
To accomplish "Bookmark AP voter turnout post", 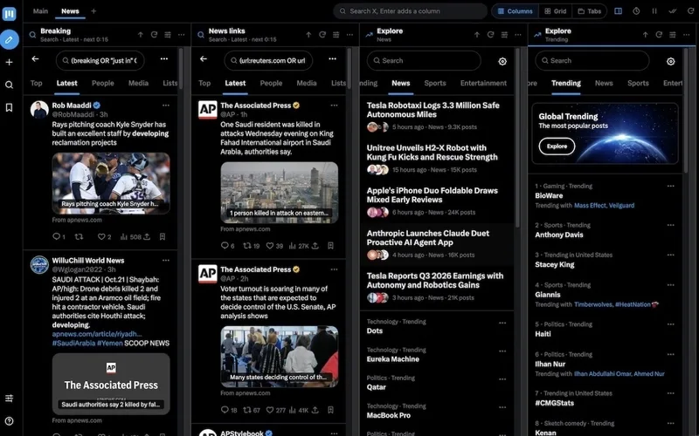I will click(331, 410).
